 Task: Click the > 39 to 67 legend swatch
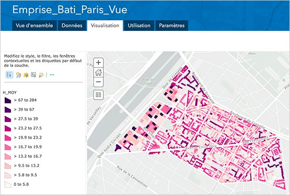tap(8, 110)
